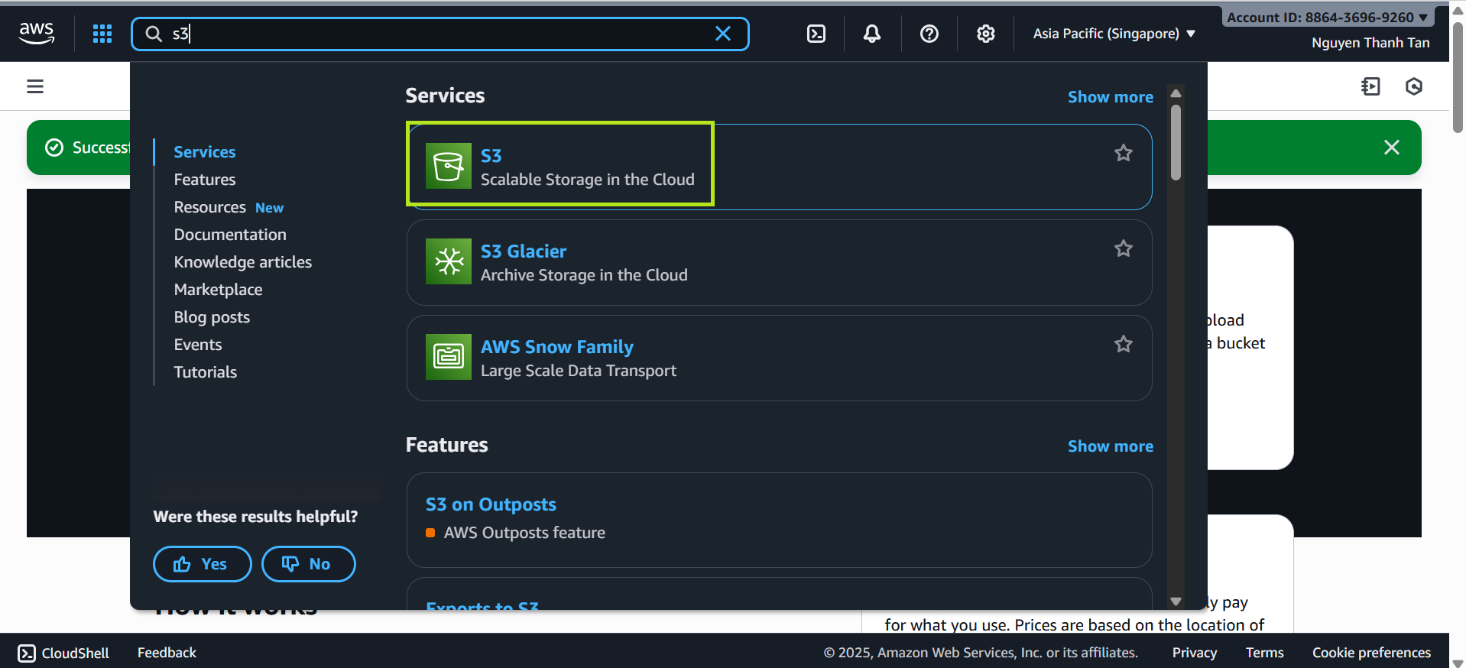This screenshot has height=668, width=1466.
Task: Launch CloudShell from the top navigation bar
Action: (816, 34)
